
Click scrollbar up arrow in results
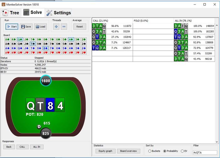[217, 25]
